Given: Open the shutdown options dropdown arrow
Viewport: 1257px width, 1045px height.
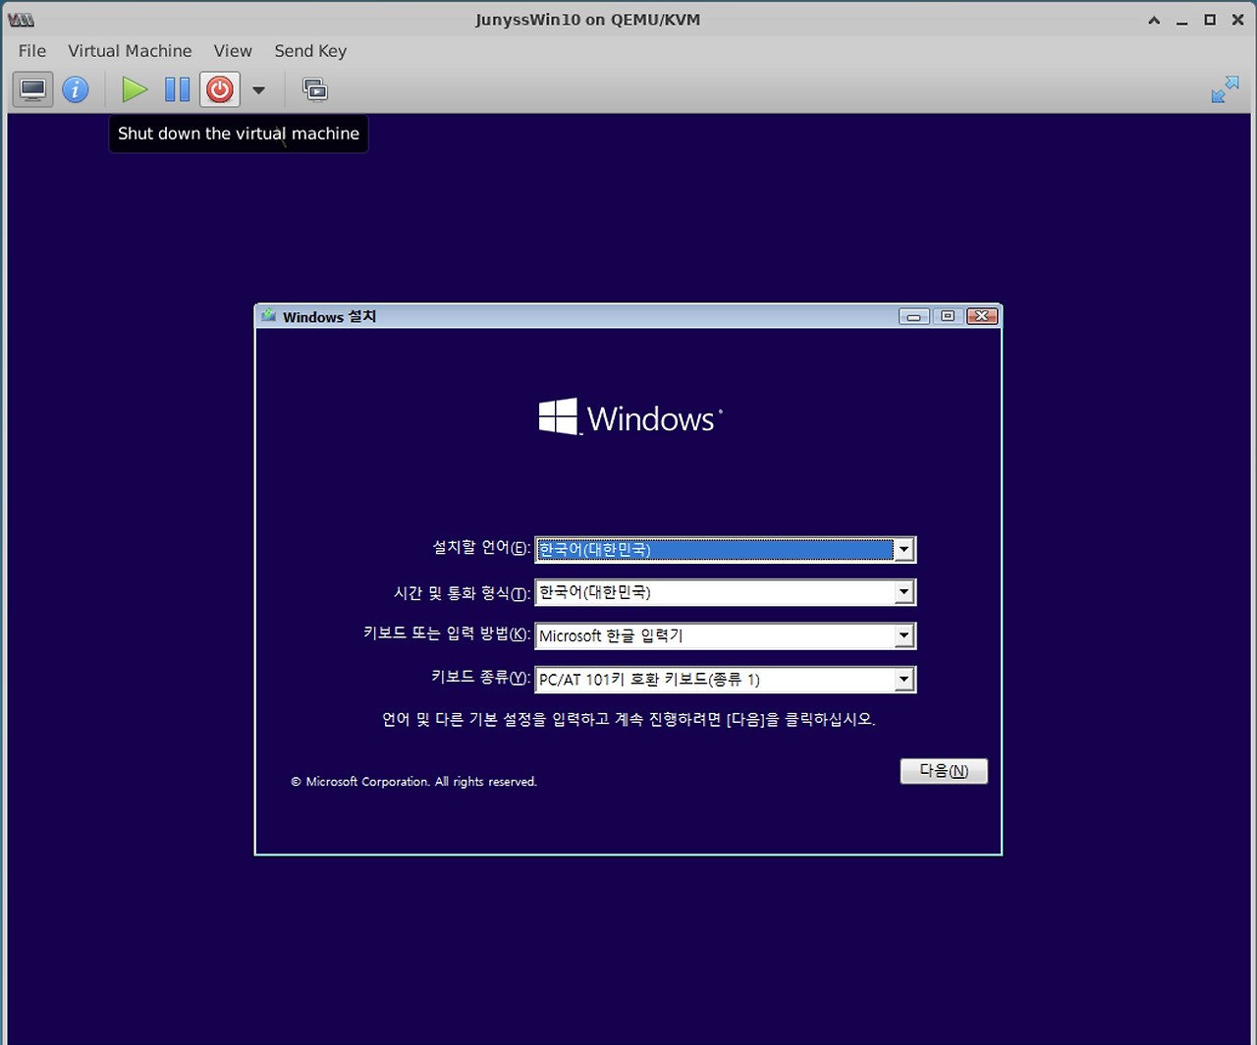Looking at the screenshot, I should [x=258, y=89].
